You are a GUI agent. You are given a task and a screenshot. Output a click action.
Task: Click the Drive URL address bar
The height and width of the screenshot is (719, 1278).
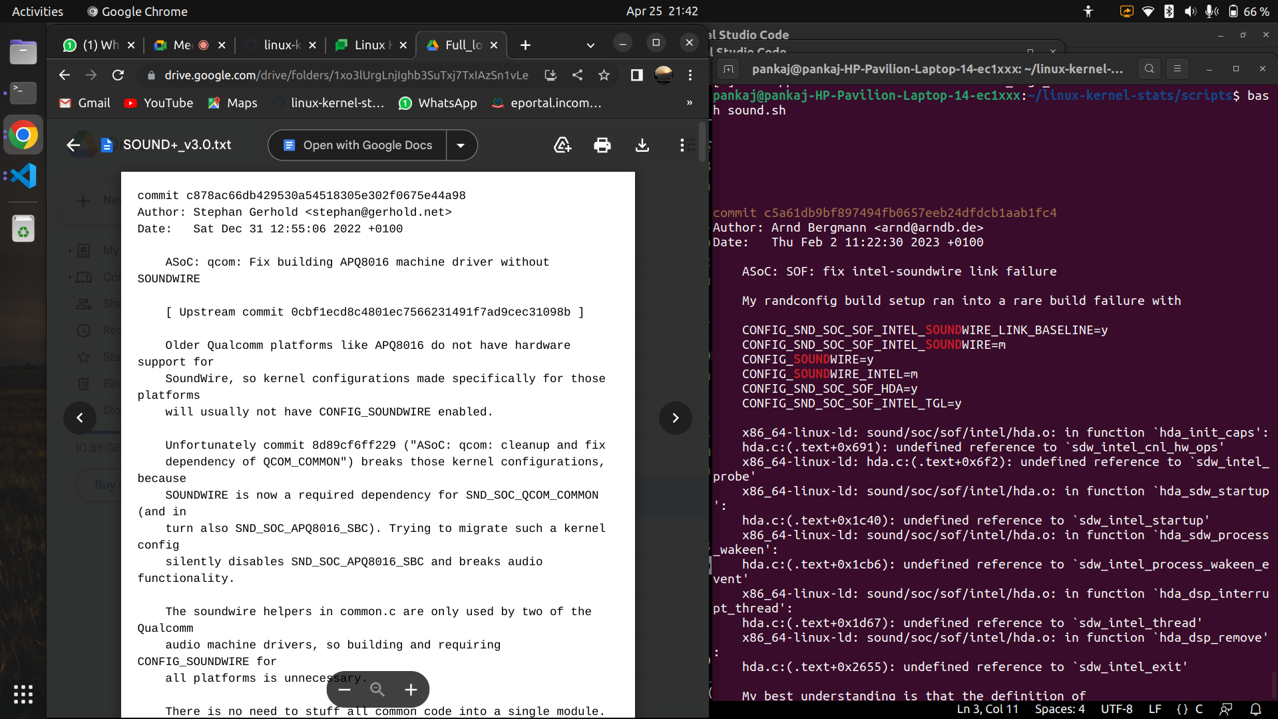click(346, 75)
